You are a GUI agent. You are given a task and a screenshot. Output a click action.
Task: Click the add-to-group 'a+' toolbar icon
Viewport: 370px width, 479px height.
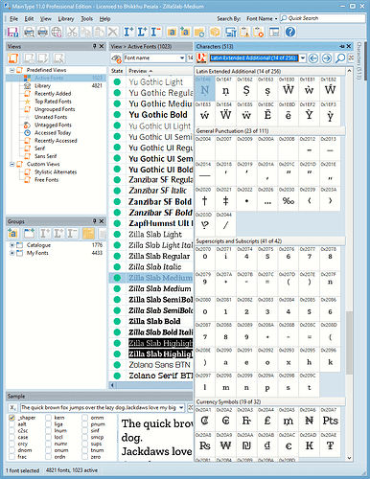[x=185, y=32]
